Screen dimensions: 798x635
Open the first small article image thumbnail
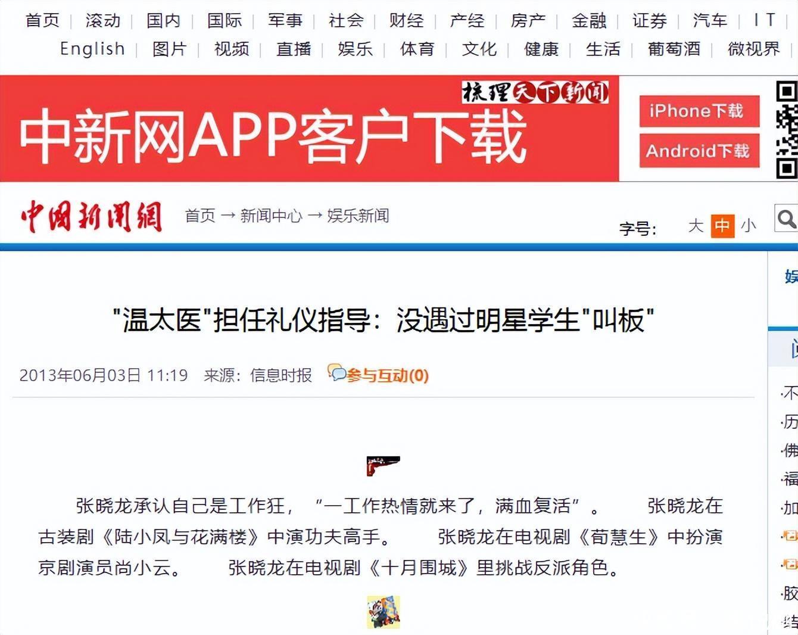pos(383,465)
